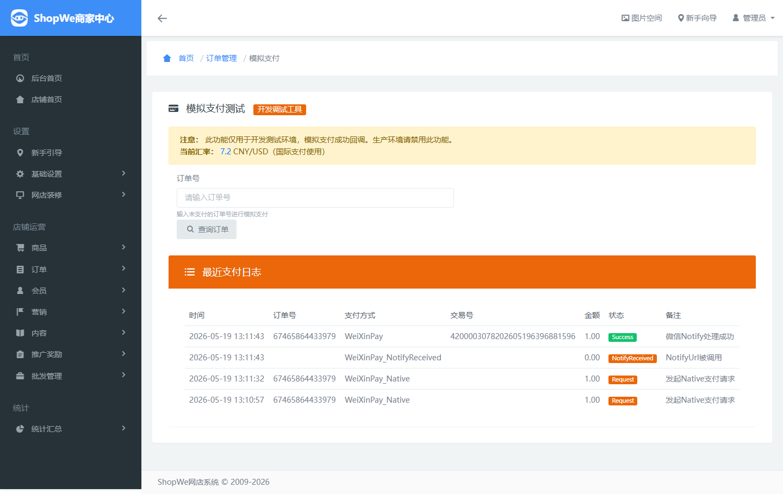The image size is (783, 494).
Task: Click the 开发调试工具 orange badge
Action: (x=279, y=110)
